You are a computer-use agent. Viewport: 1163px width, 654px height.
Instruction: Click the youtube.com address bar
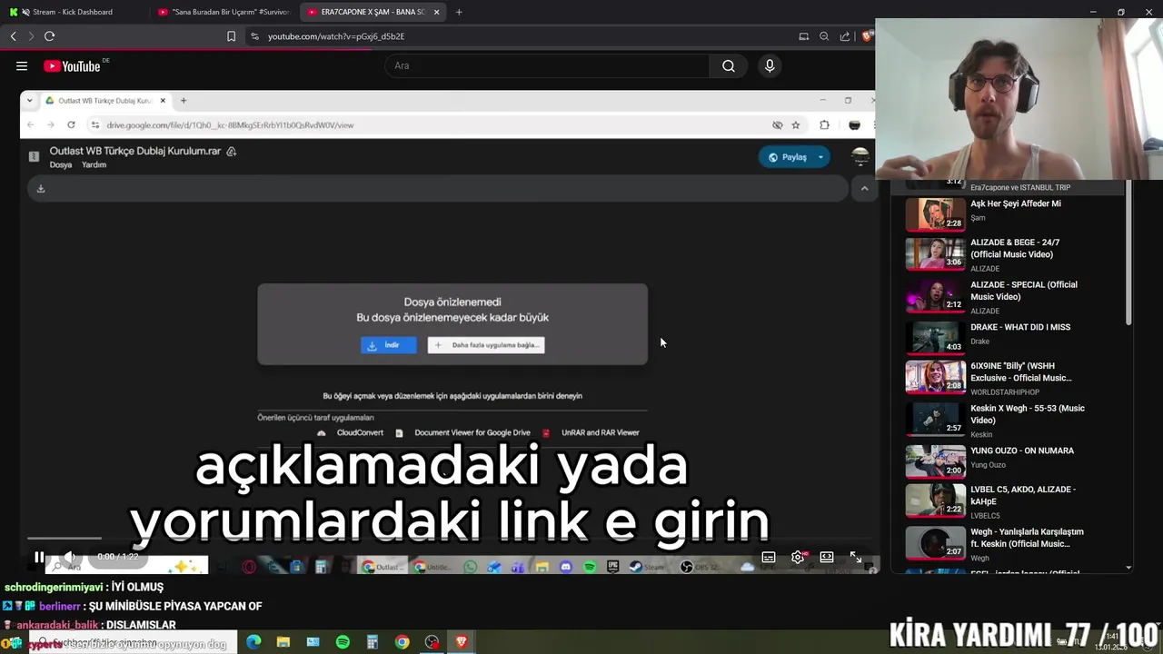click(527, 36)
